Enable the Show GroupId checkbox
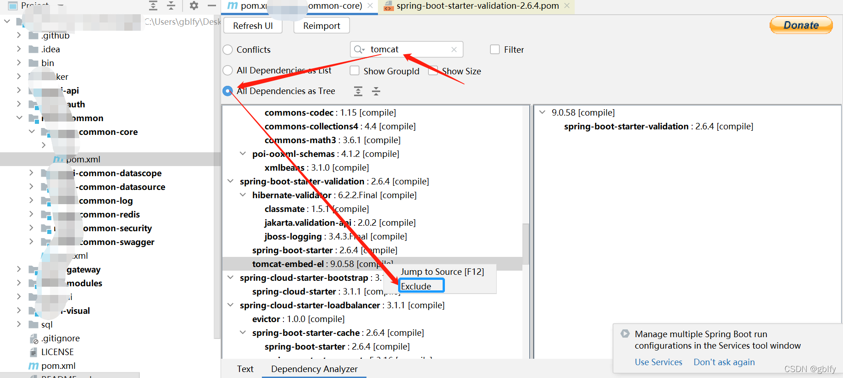The height and width of the screenshot is (378, 843). 355,71
